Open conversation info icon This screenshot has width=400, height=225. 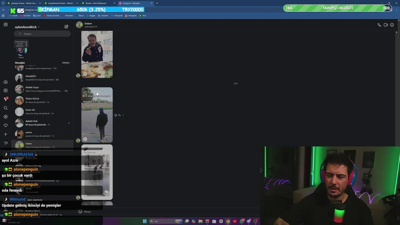[x=392, y=25]
